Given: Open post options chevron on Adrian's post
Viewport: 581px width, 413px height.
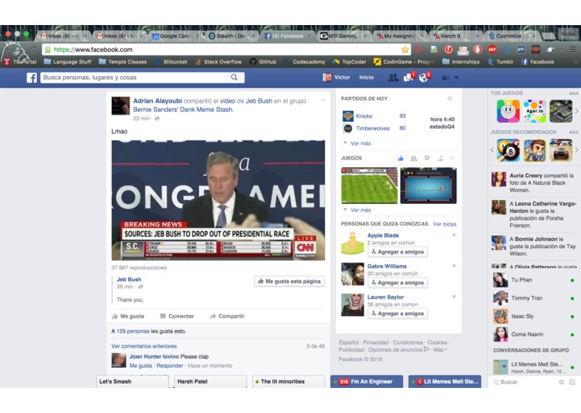Looking at the screenshot, I should point(324,100).
